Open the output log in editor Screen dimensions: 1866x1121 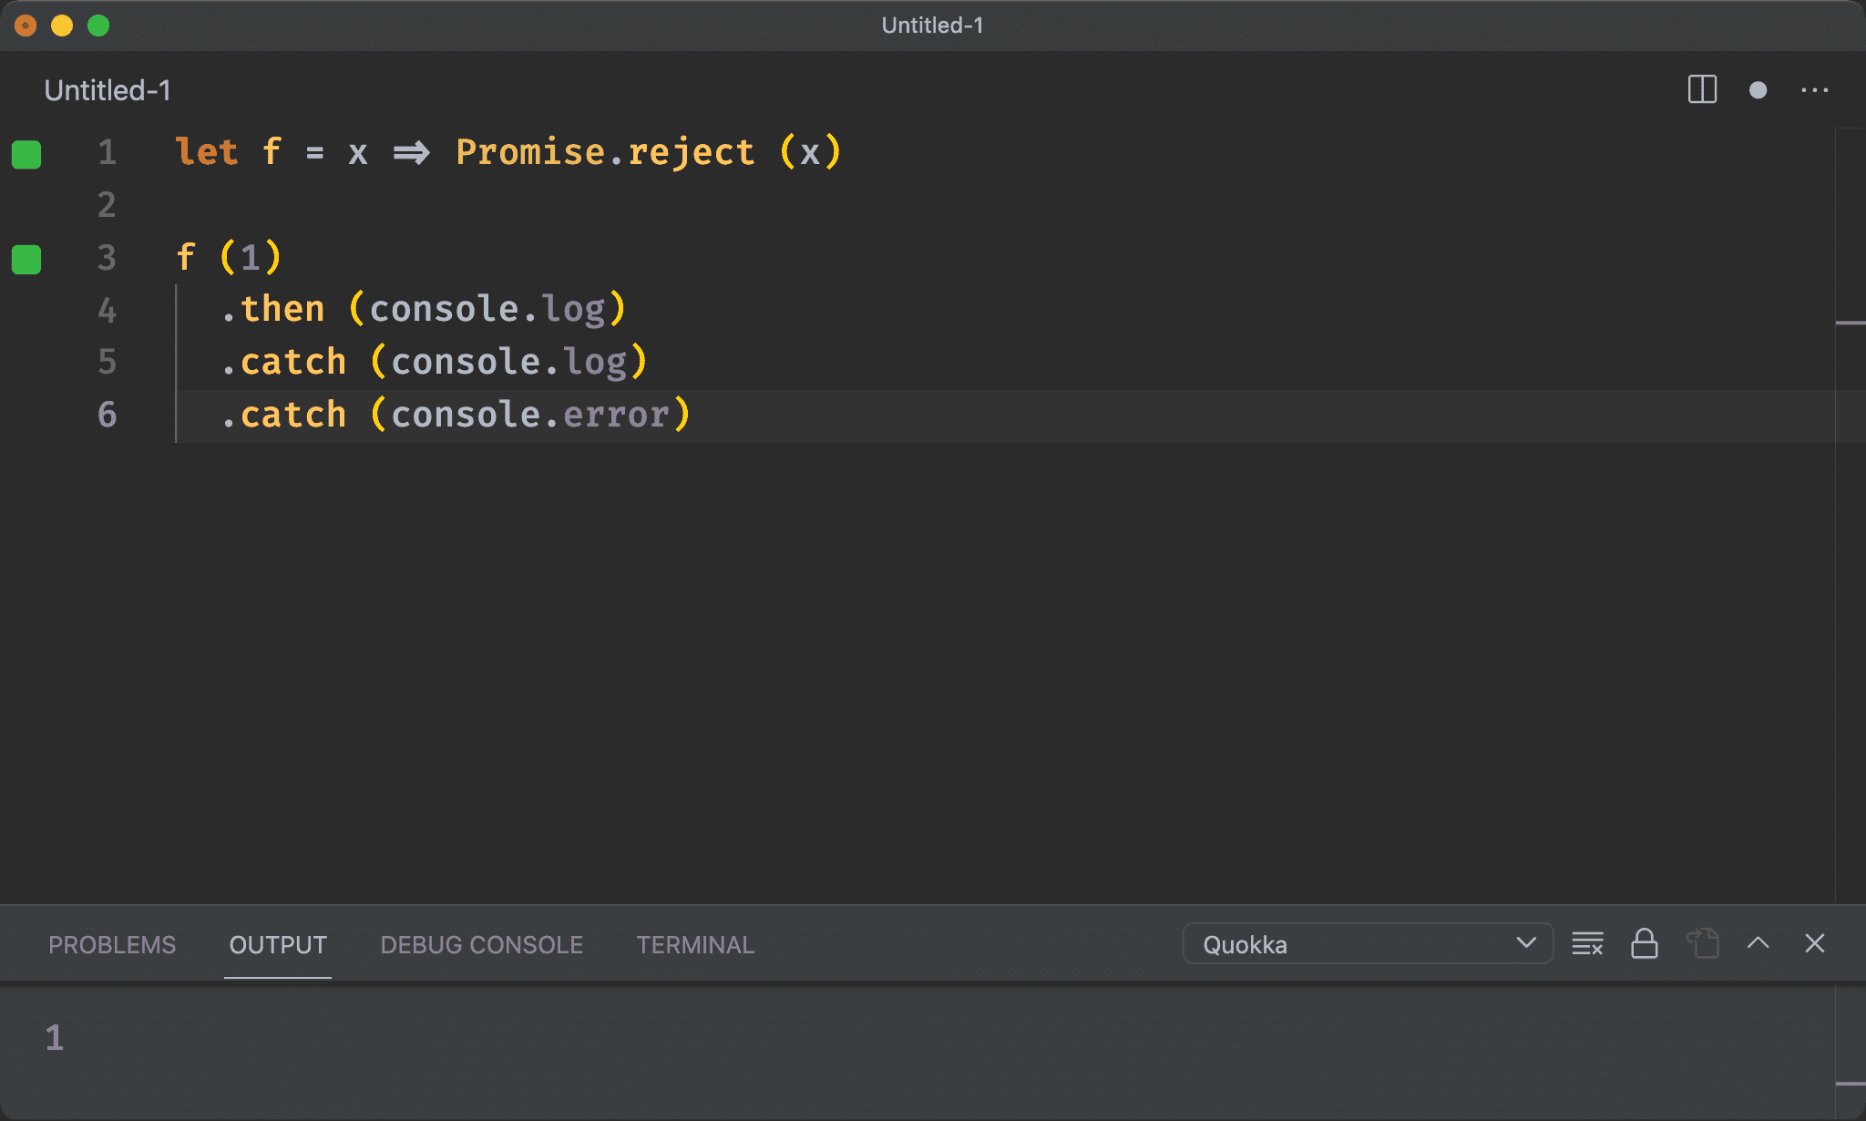tap(1702, 943)
